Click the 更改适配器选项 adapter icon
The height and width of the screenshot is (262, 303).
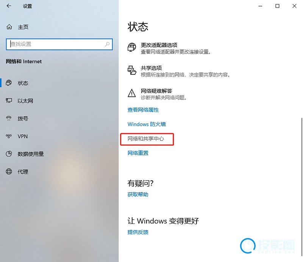(132, 47)
